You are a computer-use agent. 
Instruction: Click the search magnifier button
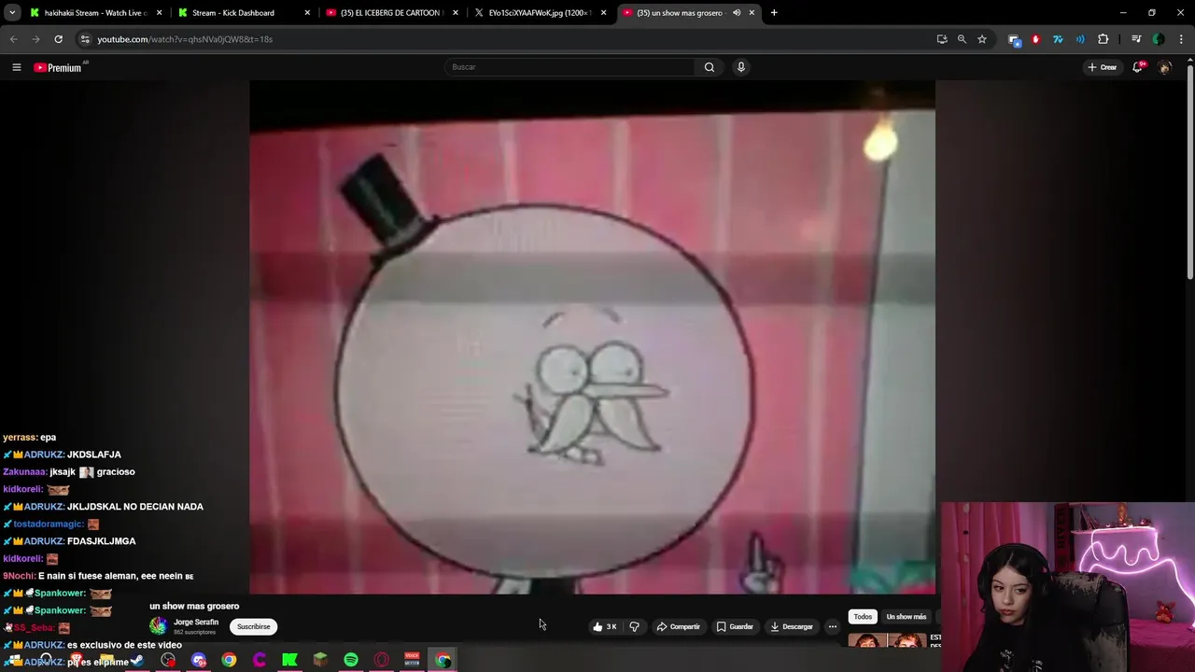[710, 67]
